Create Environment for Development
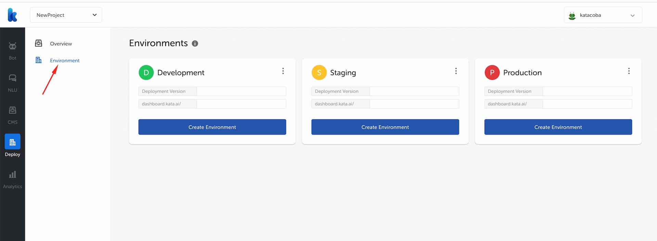 212,127
